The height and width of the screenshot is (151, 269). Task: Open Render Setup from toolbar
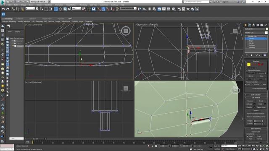coord(179,9)
